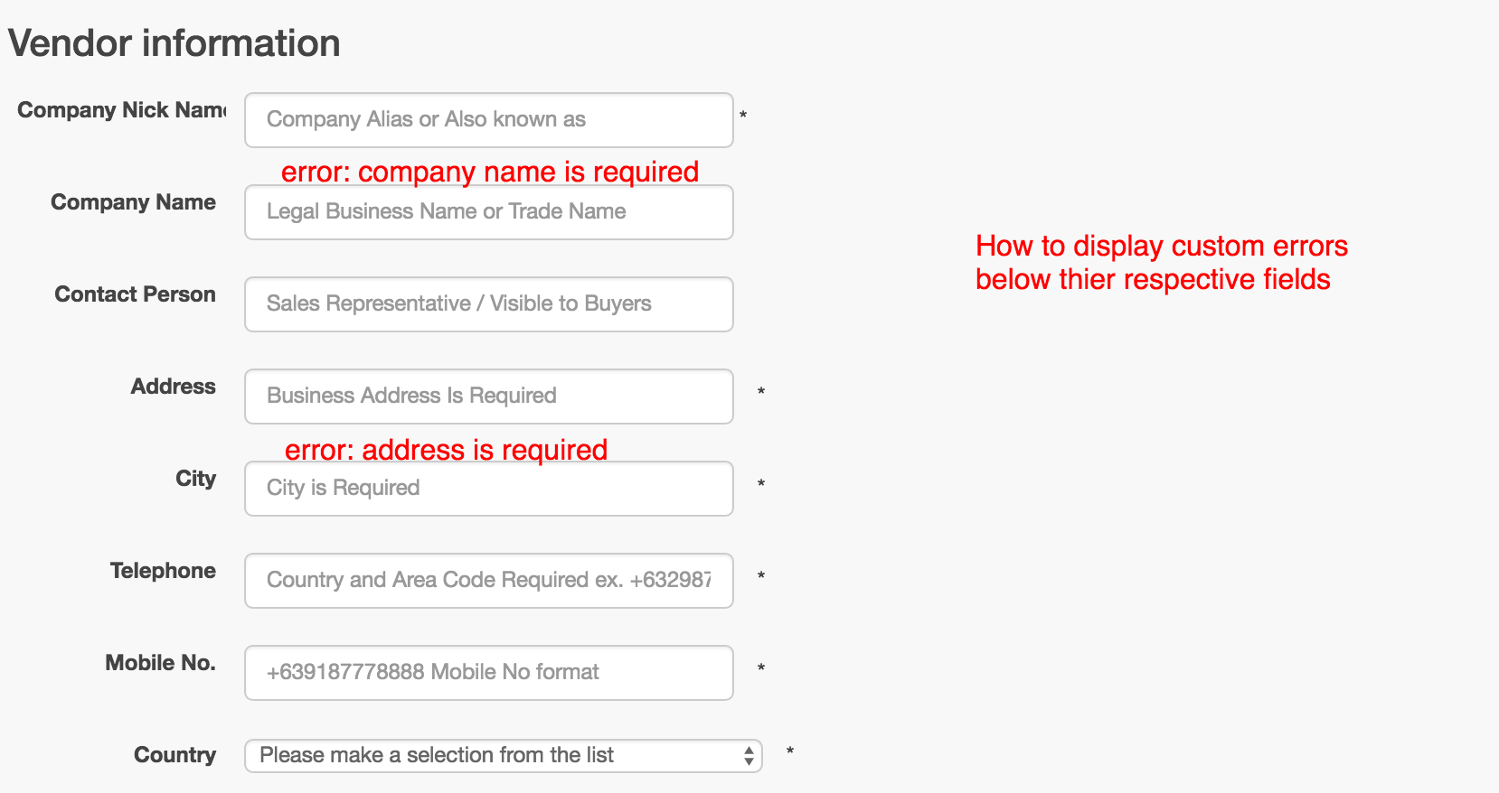Click the company name required error text
Image resolution: width=1499 pixels, height=793 pixels.
coord(489,172)
